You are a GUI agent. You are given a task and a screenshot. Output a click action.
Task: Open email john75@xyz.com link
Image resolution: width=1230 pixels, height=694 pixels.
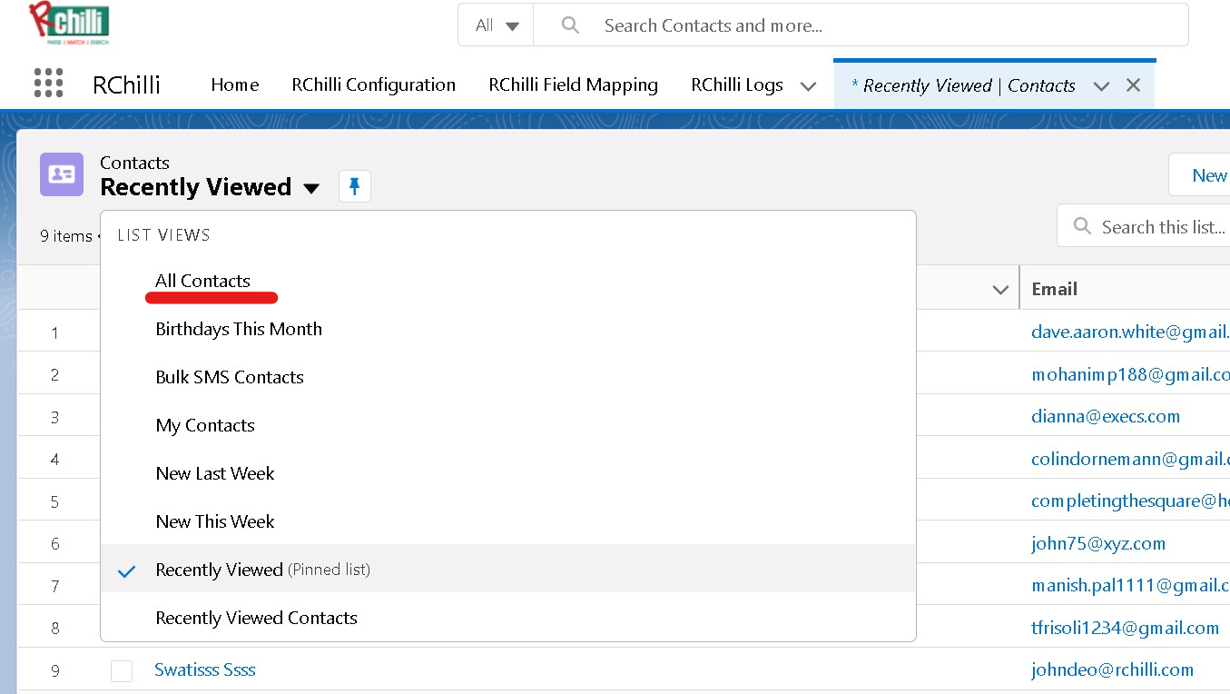click(x=1098, y=543)
